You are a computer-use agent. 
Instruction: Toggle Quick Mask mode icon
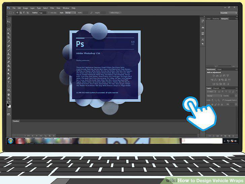pos(9,110)
